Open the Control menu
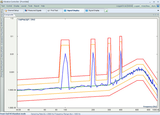160x115 pixels. (9, 6)
